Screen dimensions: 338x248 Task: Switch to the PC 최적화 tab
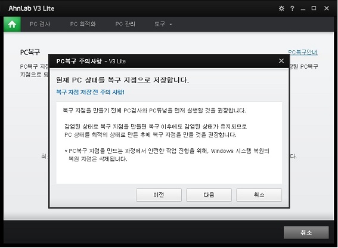83,24
